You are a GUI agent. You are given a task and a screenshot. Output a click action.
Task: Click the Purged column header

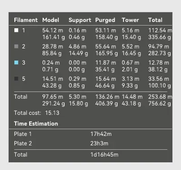tap(105, 20)
